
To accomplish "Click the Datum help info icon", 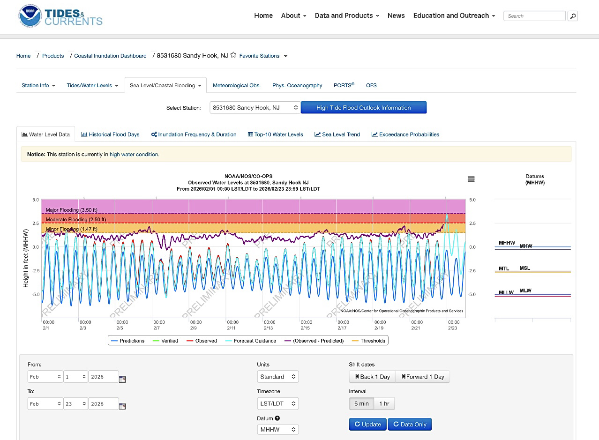I will 277,418.
